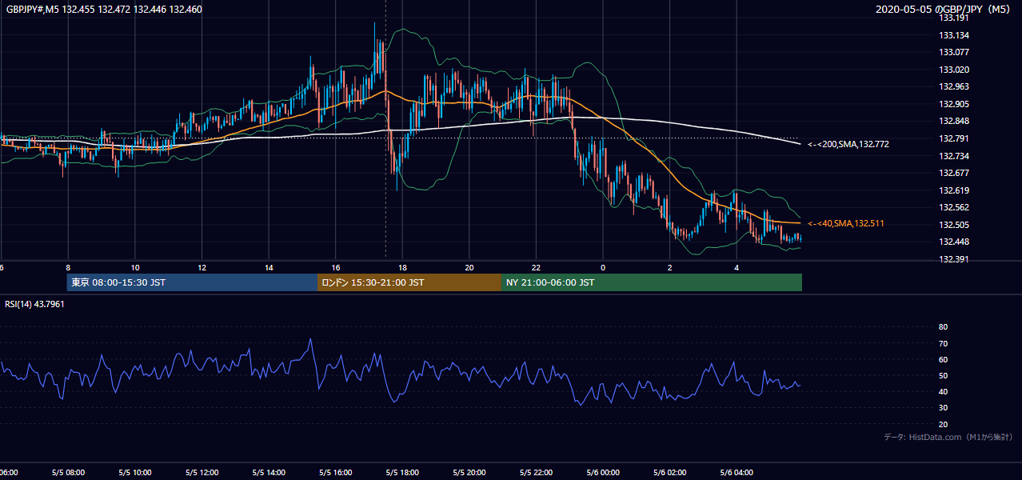Click hour tick 10 under price chart

point(135,267)
